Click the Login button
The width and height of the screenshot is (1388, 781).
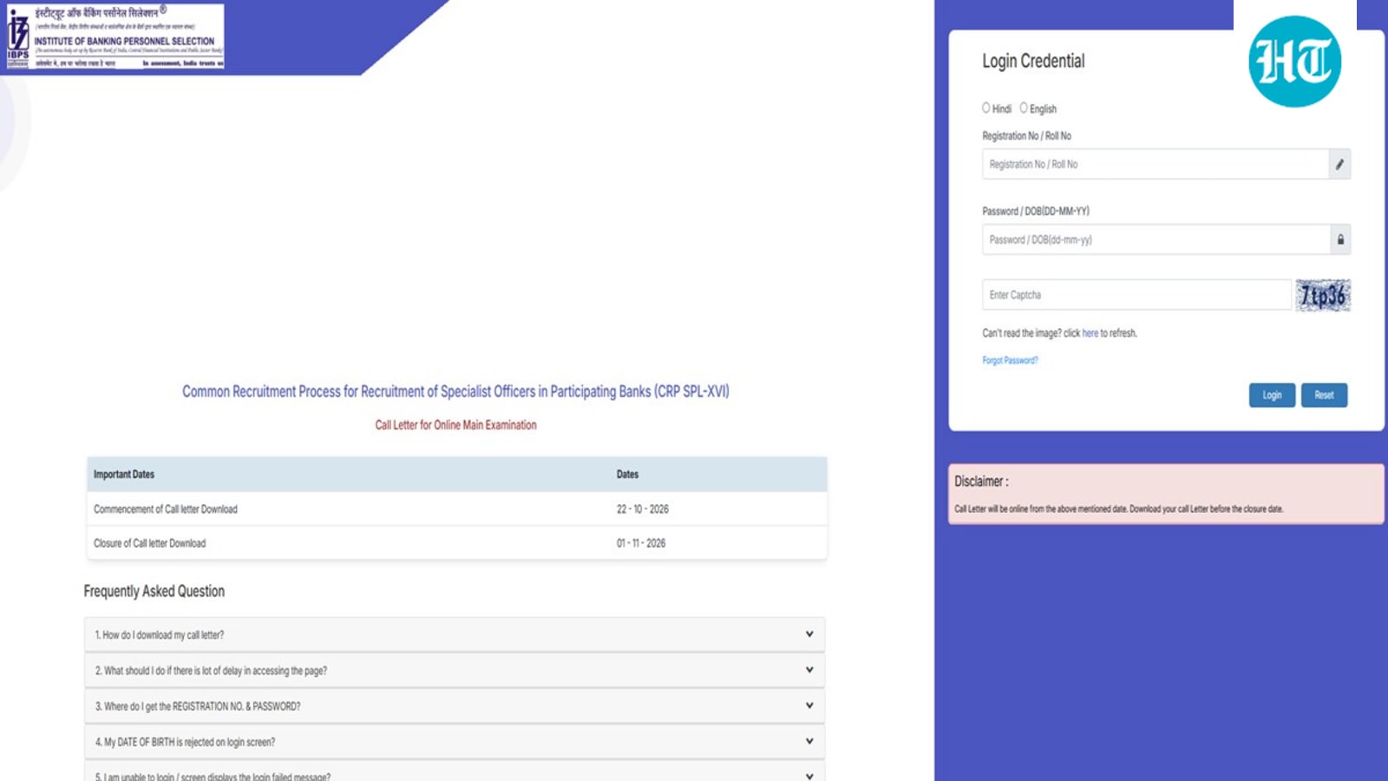pyautogui.click(x=1272, y=395)
